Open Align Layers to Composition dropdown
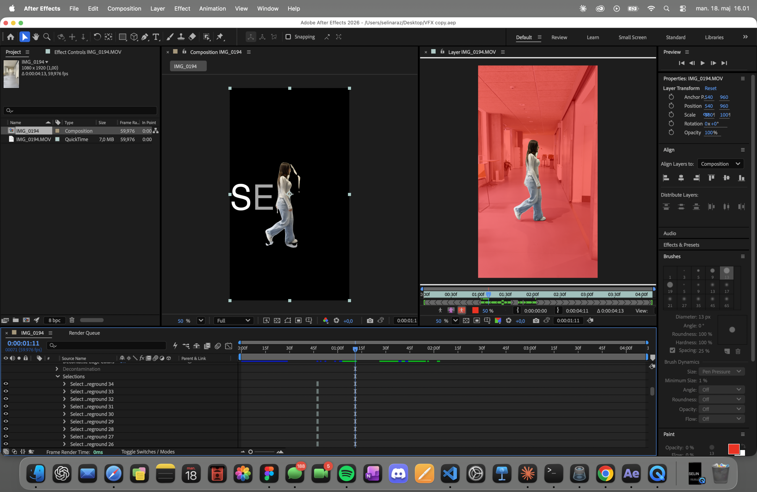Viewport: 757px width, 492px height. tap(720, 164)
